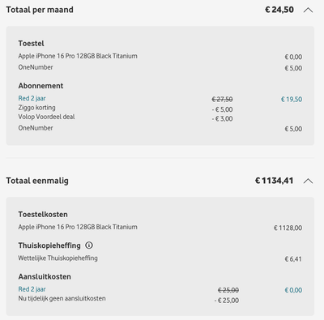Collapse the Totaal per maand section

308,11
